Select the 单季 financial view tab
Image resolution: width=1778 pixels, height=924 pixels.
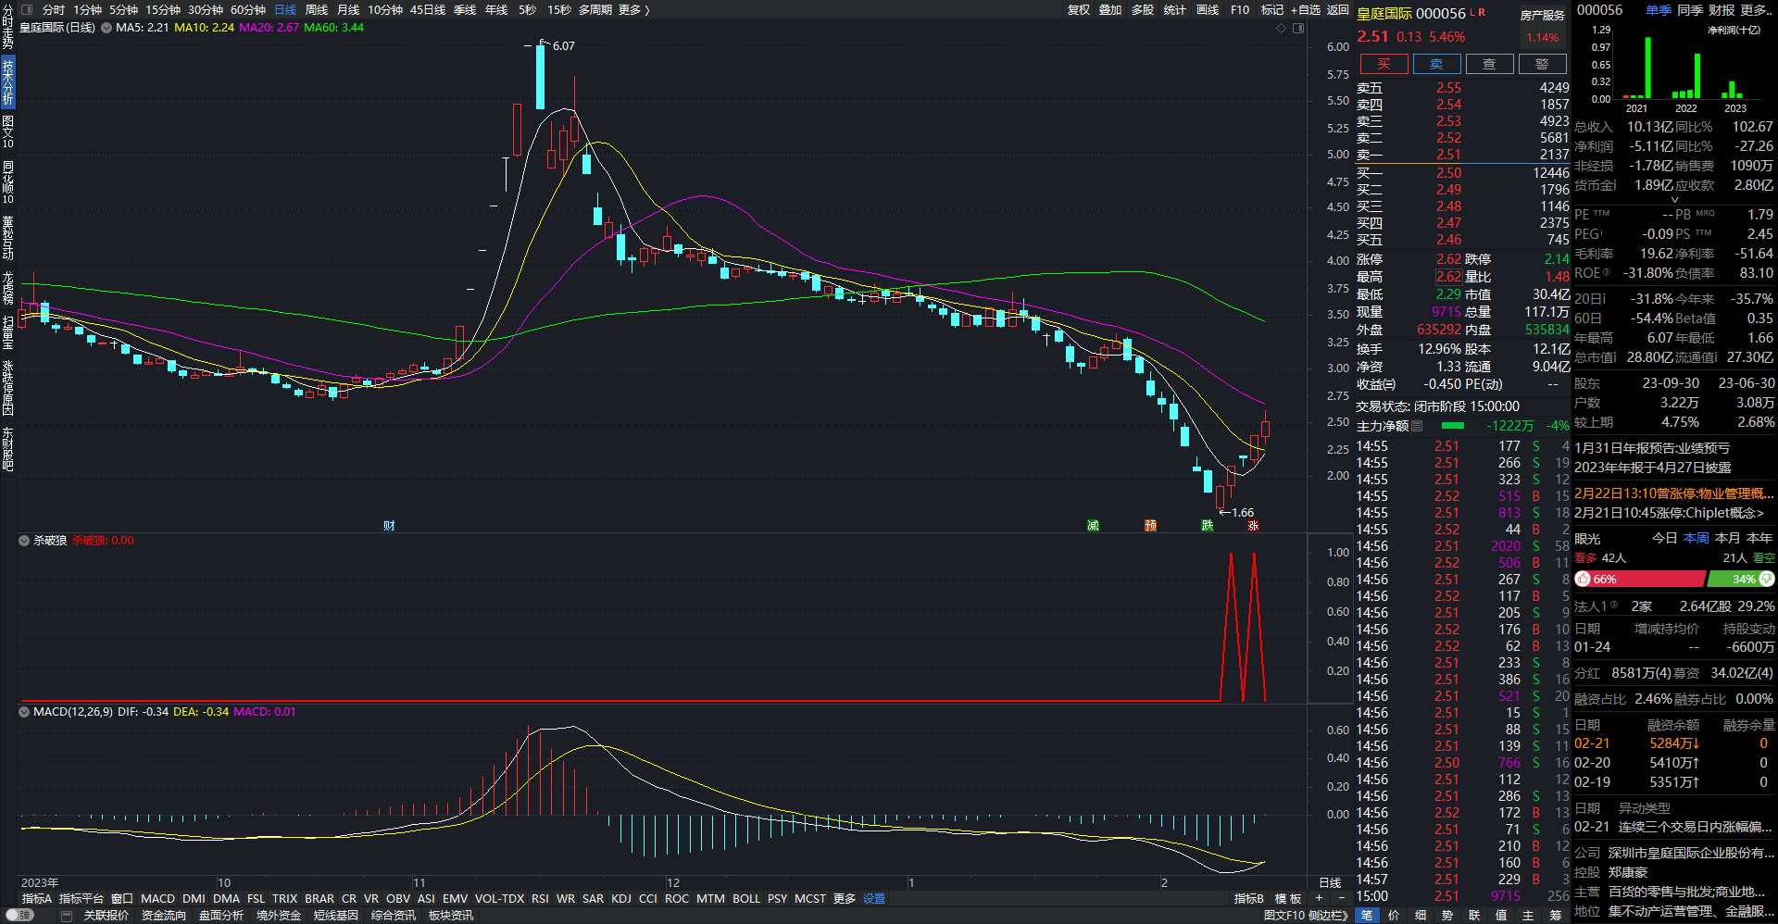(x=1659, y=10)
